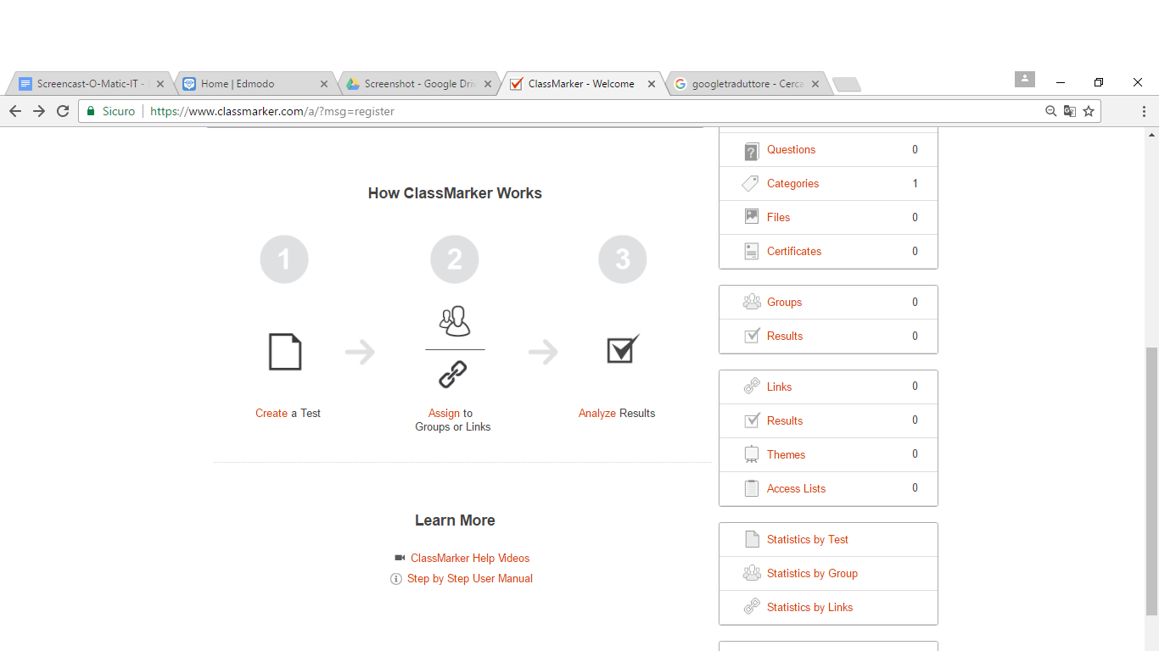This screenshot has height=651, width=1159.
Task: Click the checkbox icon beside Results under Groups
Action: pos(752,336)
